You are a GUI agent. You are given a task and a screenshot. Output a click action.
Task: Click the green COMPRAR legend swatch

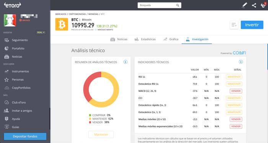point(90,115)
